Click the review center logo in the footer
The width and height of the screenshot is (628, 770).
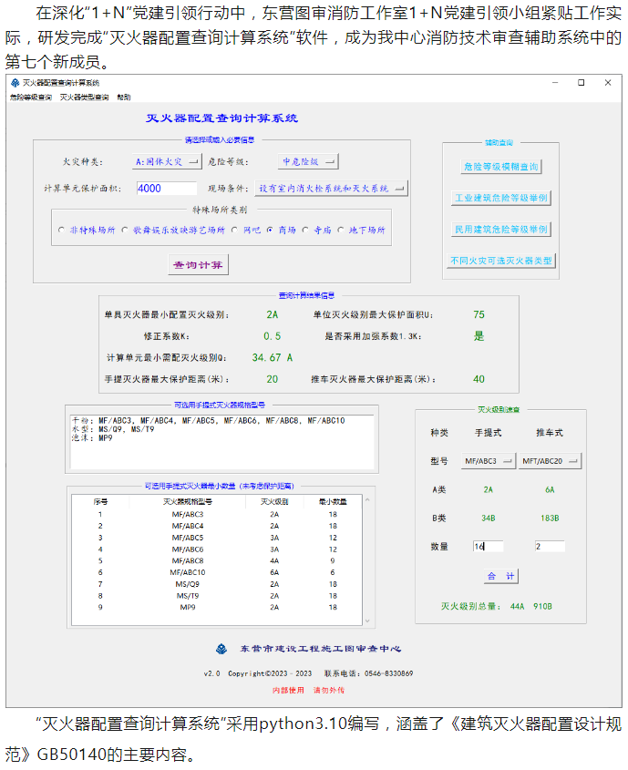point(221,649)
